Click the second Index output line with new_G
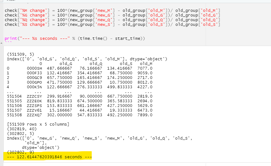Screen dimensions: 271x166 (x=99, y=138)
